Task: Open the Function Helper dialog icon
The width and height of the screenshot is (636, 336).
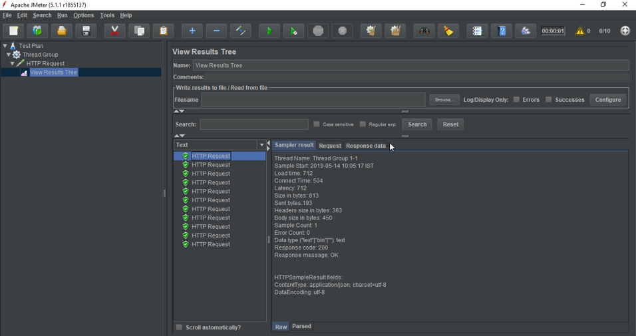Action: 478,31
